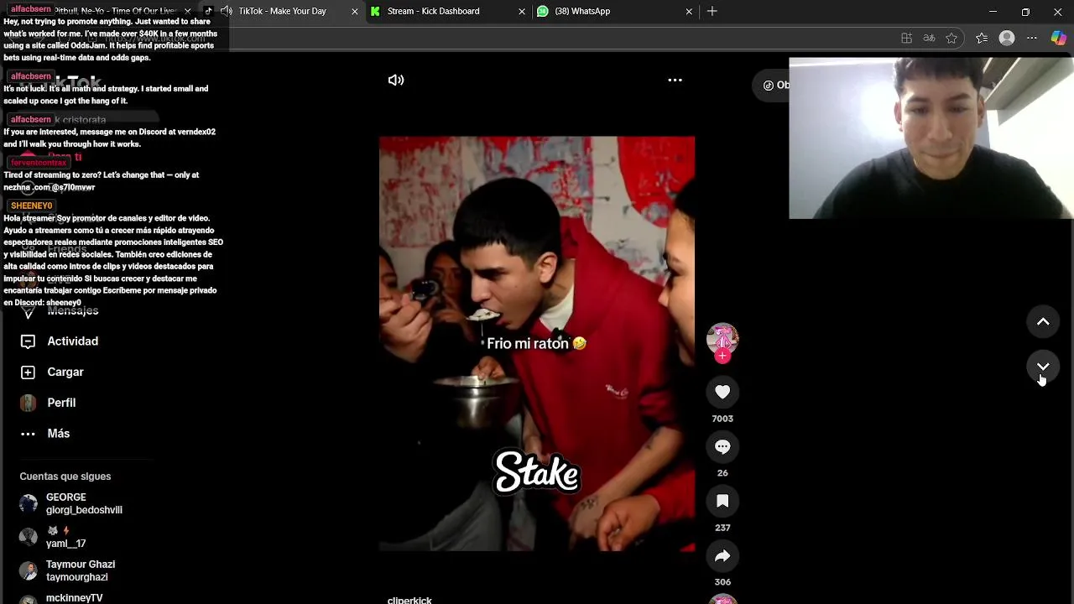The height and width of the screenshot is (604, 1074).
Task: Select Más label in the sidebar
Action: pyautogui.click(x=59, y=434)
